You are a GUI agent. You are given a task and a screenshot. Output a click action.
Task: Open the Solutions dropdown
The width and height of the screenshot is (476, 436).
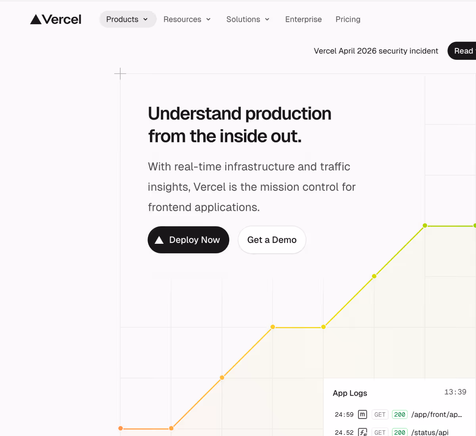pyautogui.click(x=248, y=19)
